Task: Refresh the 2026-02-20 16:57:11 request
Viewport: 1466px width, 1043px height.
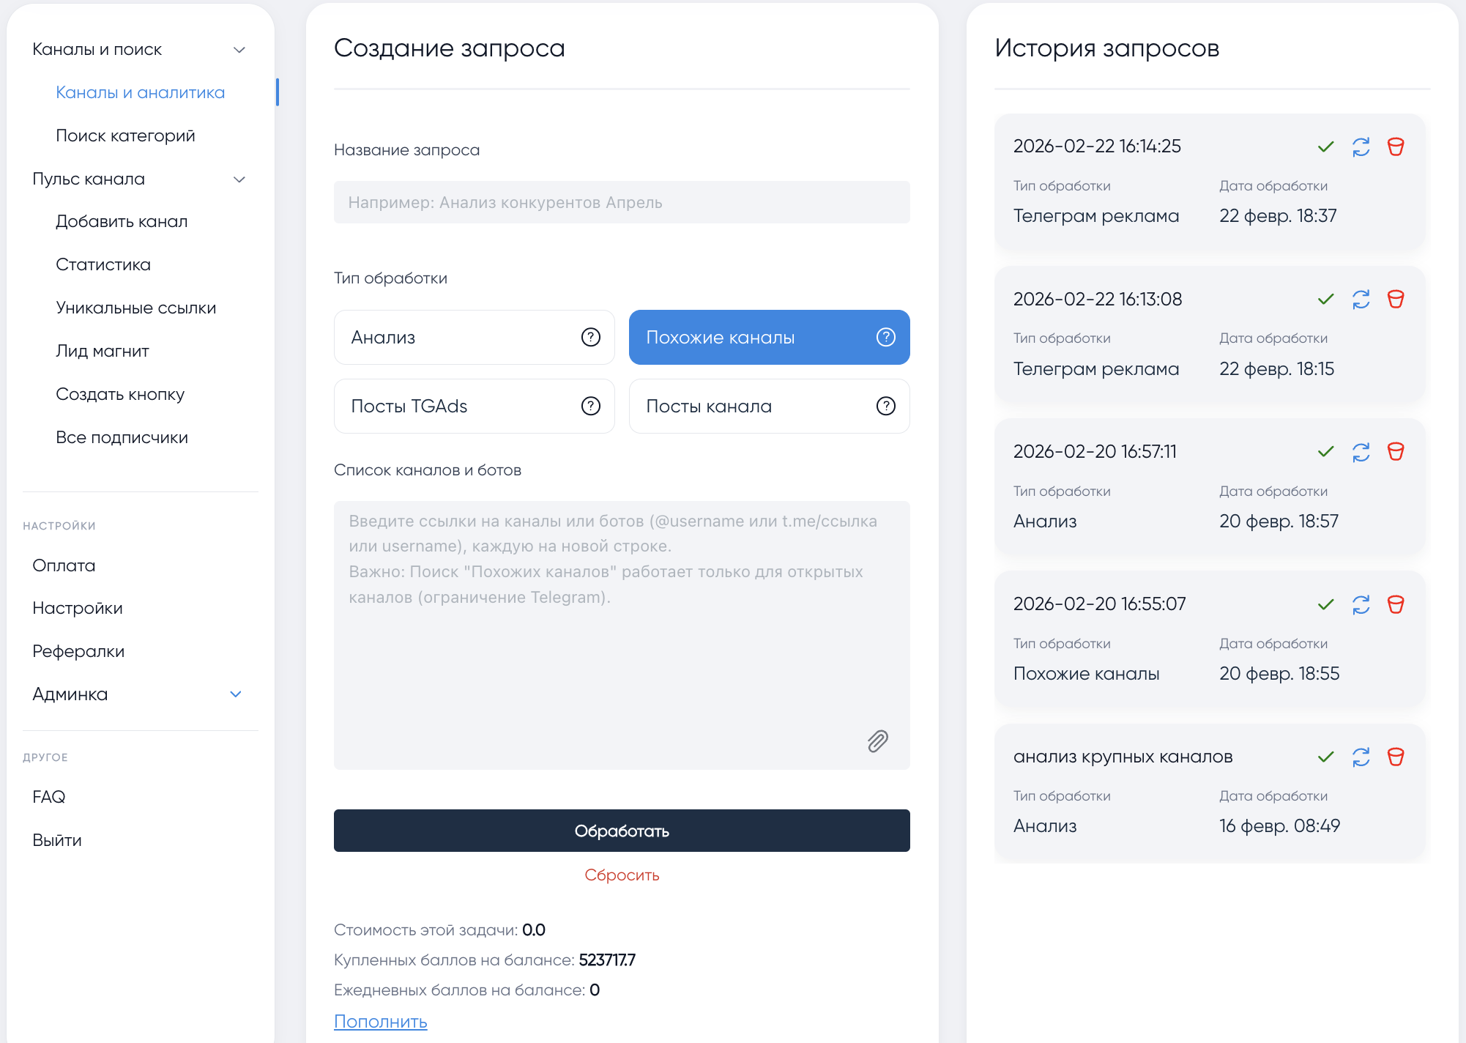Action: tap(1361, 451)
